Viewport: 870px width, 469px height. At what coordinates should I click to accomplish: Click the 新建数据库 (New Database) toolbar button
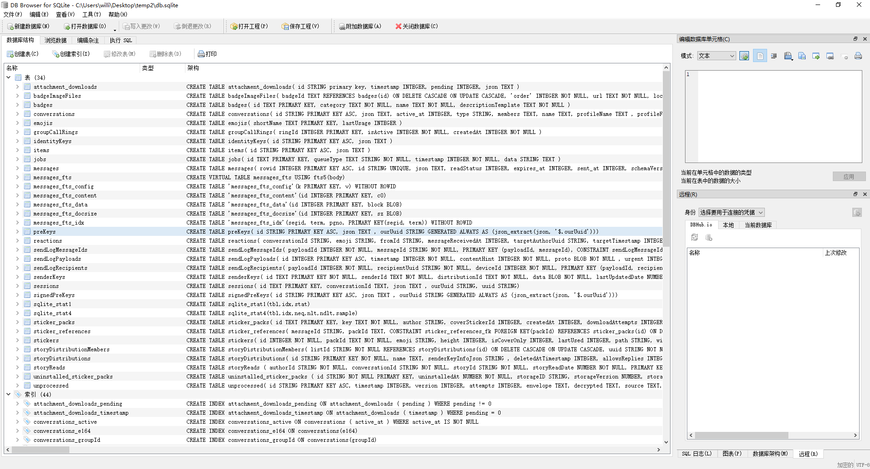(x=28, y=26)
